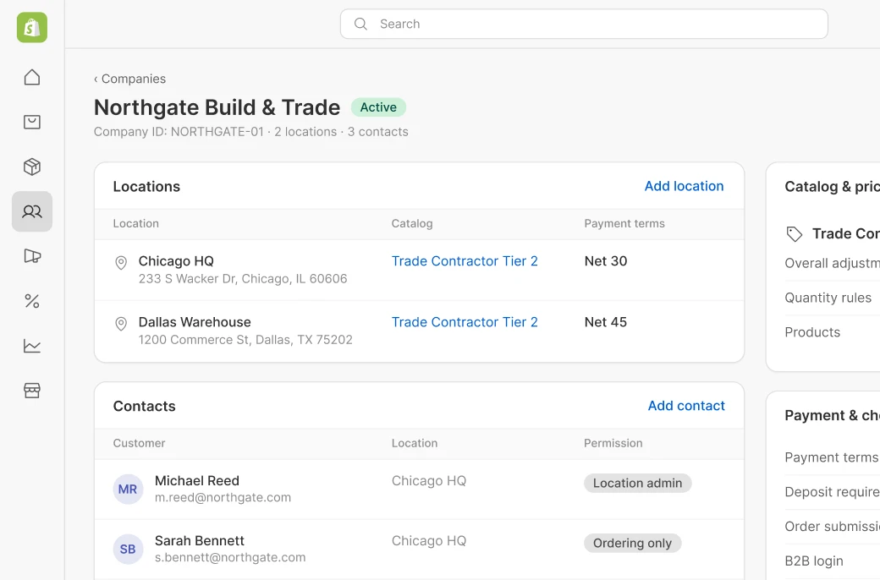Click the Order submission row
The image size is (880, 580).
[x=832, y=527]
